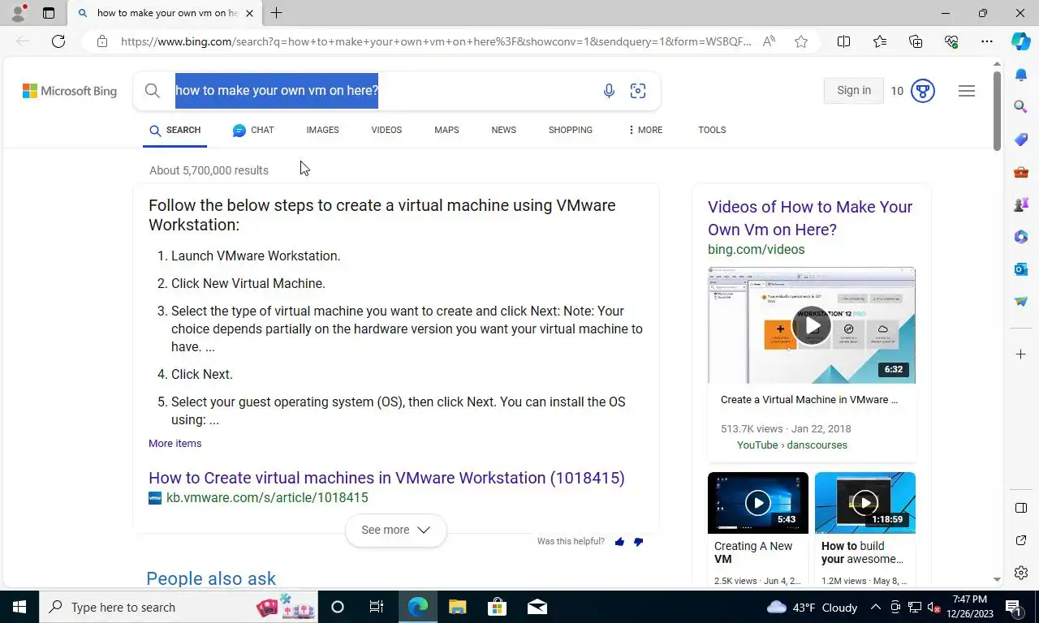Open Edge Settings and more ellipsis
The width and height of the screenshot is (1039, 623).
click(987, 41)
